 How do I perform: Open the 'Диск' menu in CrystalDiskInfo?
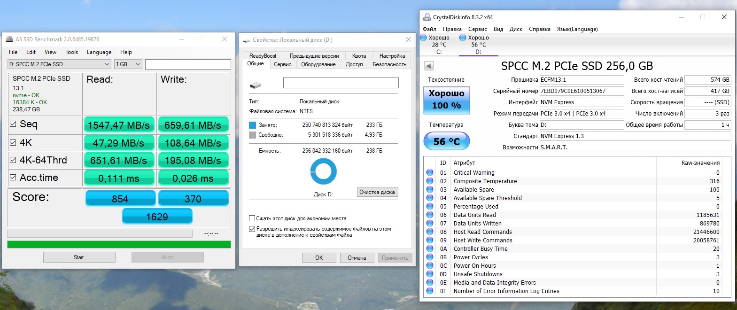[x=516, y=29]
